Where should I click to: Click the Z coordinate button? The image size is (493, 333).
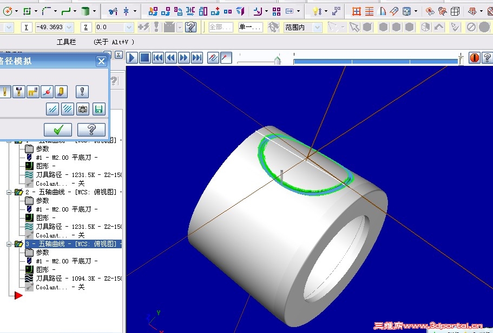(86, 28)
